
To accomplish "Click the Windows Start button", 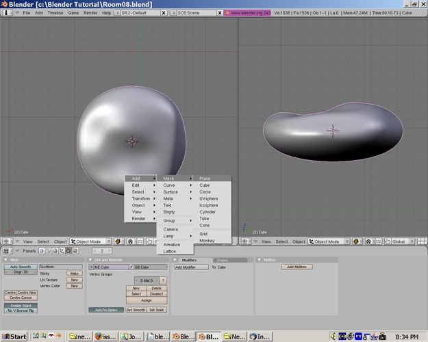I will point(14,337).
